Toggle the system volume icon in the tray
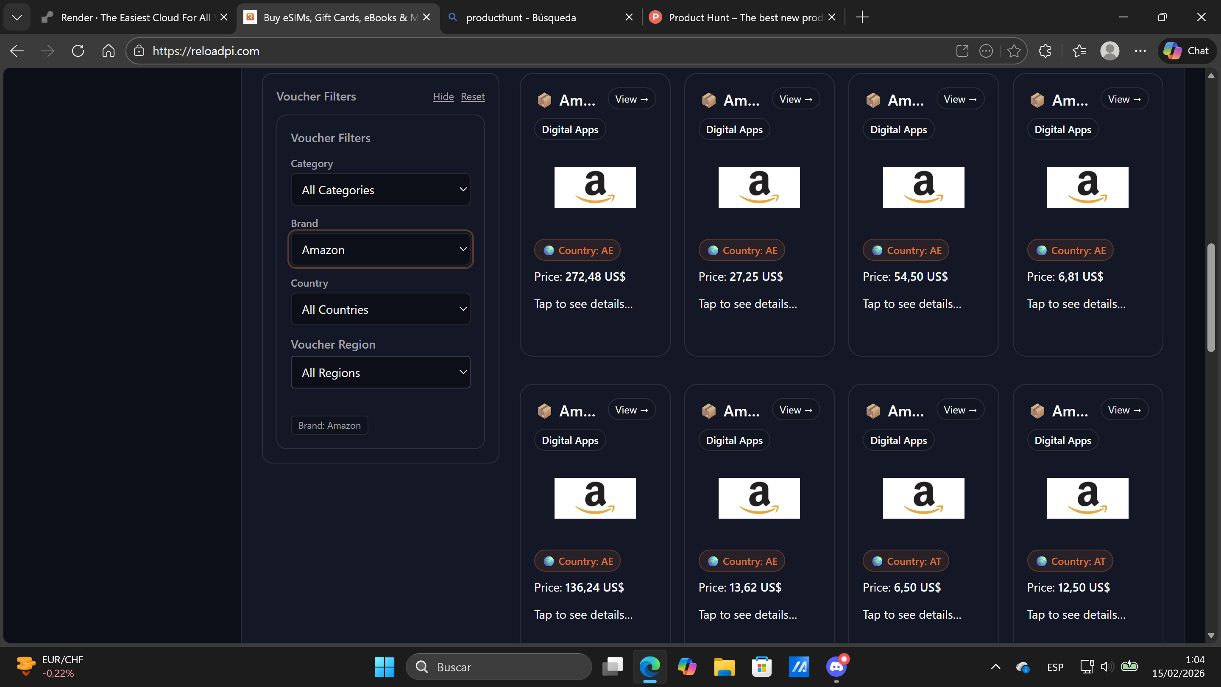The height and width of the screenshot is (687, 1221). [1107, 667]
